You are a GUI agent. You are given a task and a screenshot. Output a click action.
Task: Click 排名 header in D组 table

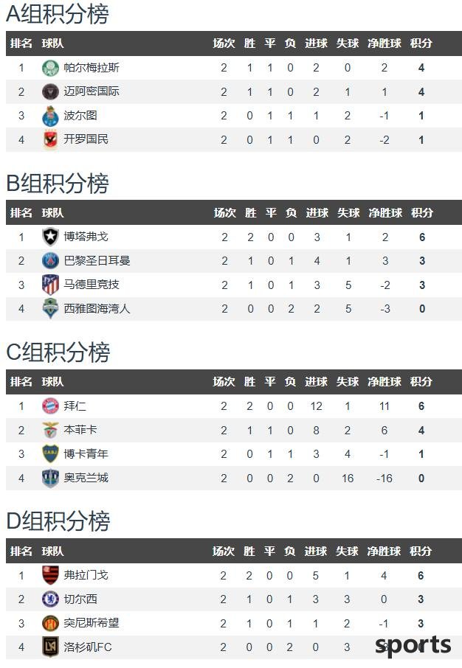click(21, 551)
